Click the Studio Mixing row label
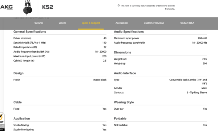Image resolution: width=218 pixels, height=131 pixels. [21, 125]
